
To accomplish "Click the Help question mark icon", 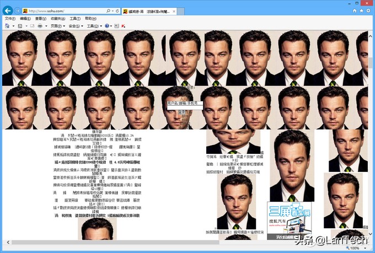I will pyautogui.click(x=107, y=25).
